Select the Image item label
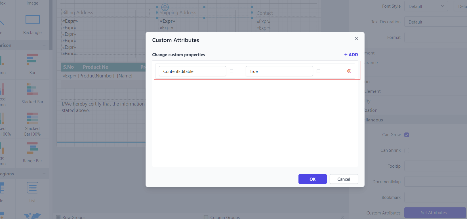 (32, 3)
